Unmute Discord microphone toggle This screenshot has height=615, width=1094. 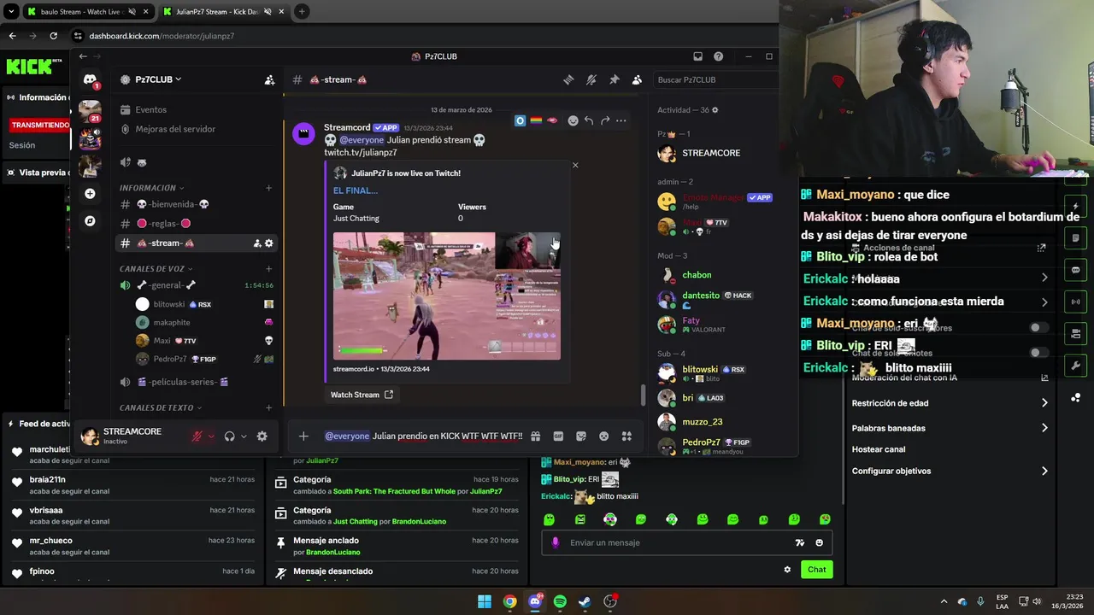pyautogui.click(x=197, y=436)
